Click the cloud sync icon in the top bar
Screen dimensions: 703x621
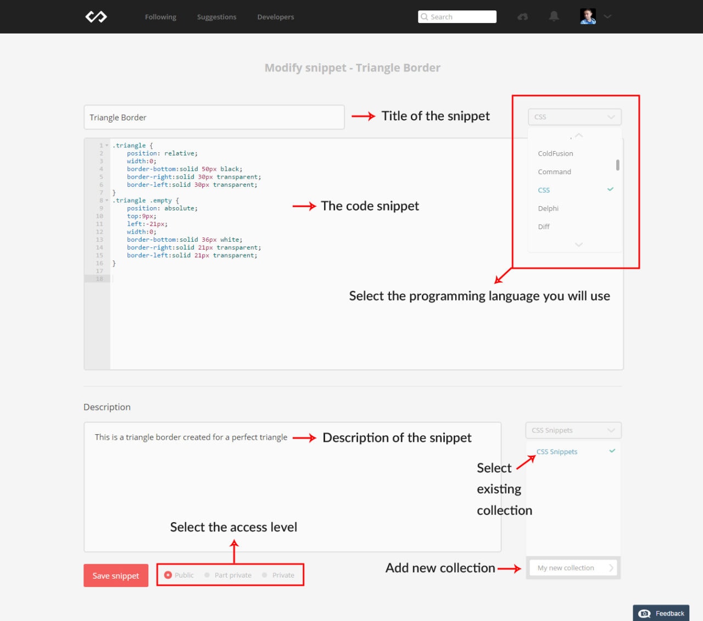pyautogui.click(x=522, y=17)
